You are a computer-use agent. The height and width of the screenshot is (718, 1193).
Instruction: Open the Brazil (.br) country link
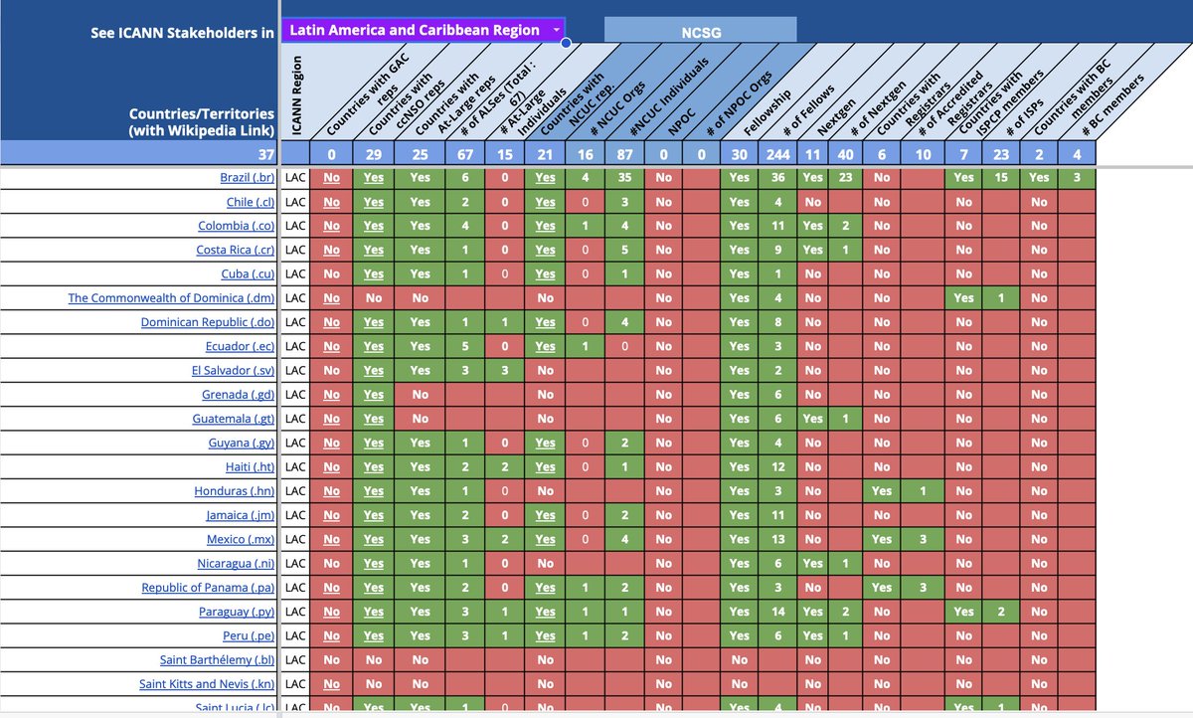pos(248,177)
